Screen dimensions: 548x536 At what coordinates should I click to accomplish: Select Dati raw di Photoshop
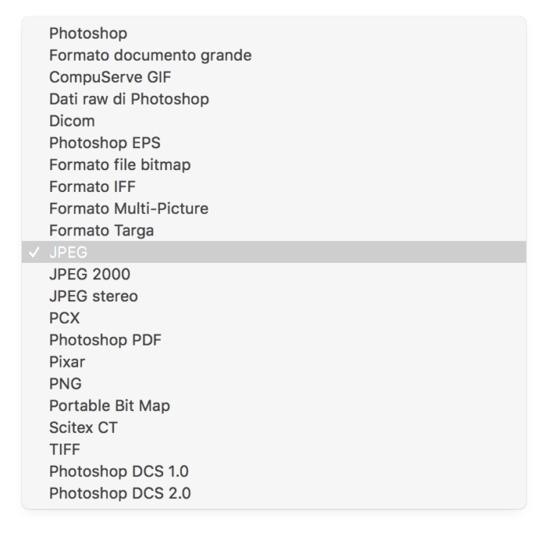(x=128, y=99)
